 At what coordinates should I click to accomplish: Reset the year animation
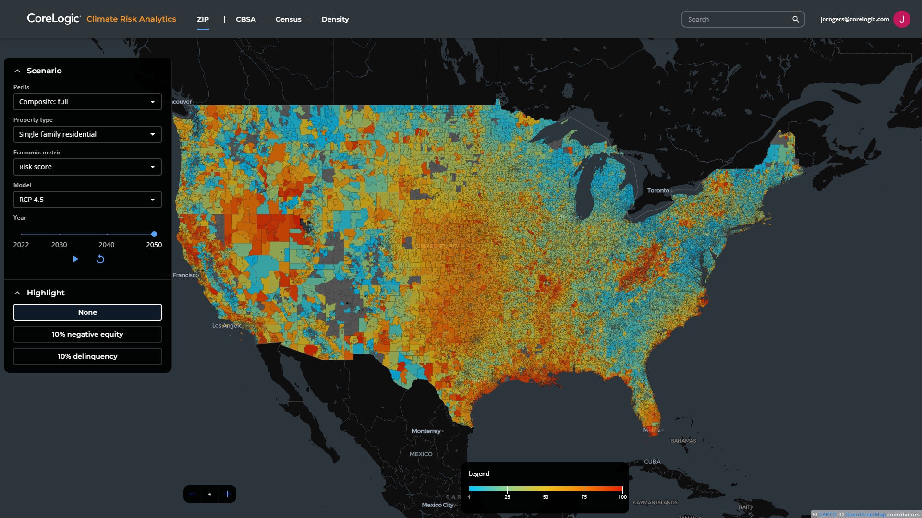(x=100, y=259)
